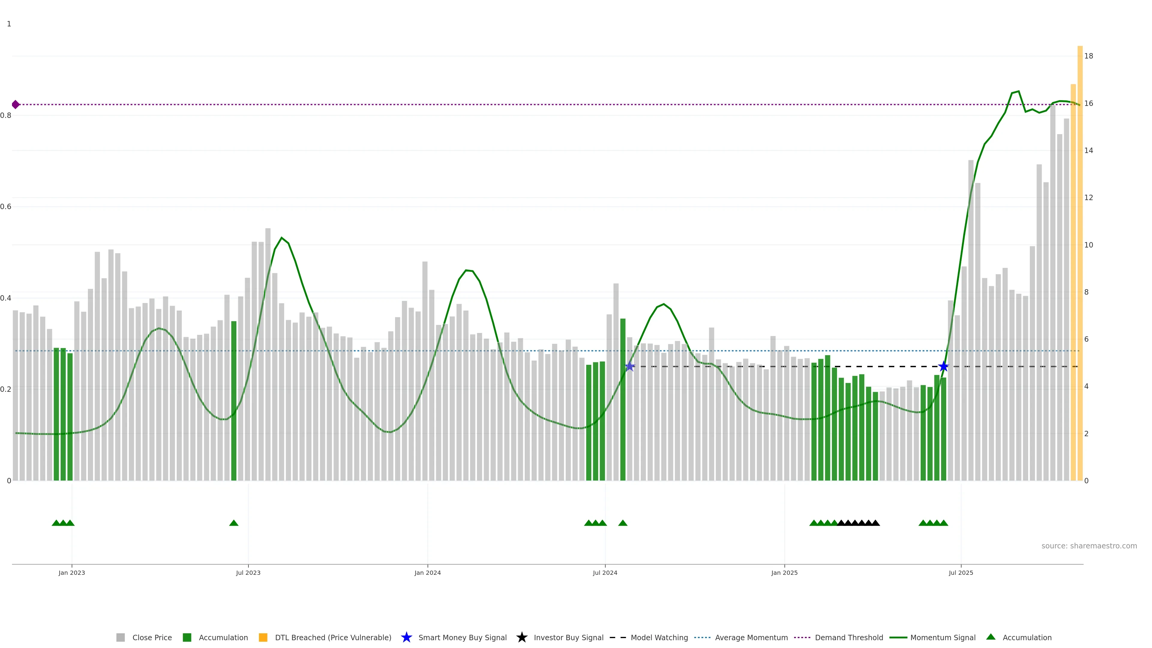Screen dimensions: 1152x648
Task: Toggle the Momentum Signal legend entry
Action: click(x=943, y=638)
